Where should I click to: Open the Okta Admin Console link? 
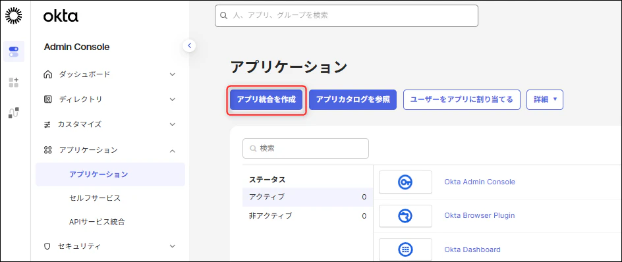[x=480, y=182]
